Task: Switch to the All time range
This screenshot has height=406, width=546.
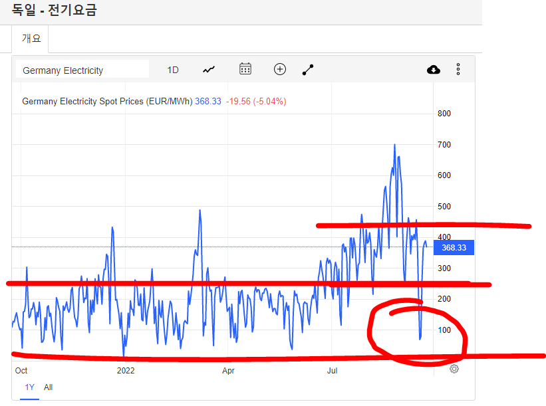Action: click(48, 387)
